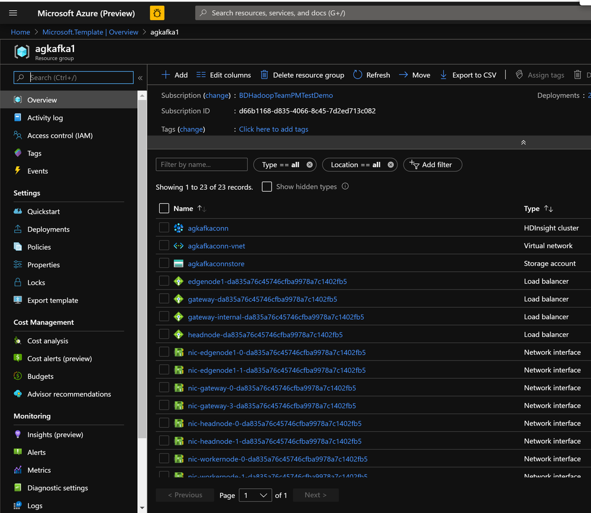Open the agkafkaconn-vnet link
591x513 pixels.
(x=217, y=246)
